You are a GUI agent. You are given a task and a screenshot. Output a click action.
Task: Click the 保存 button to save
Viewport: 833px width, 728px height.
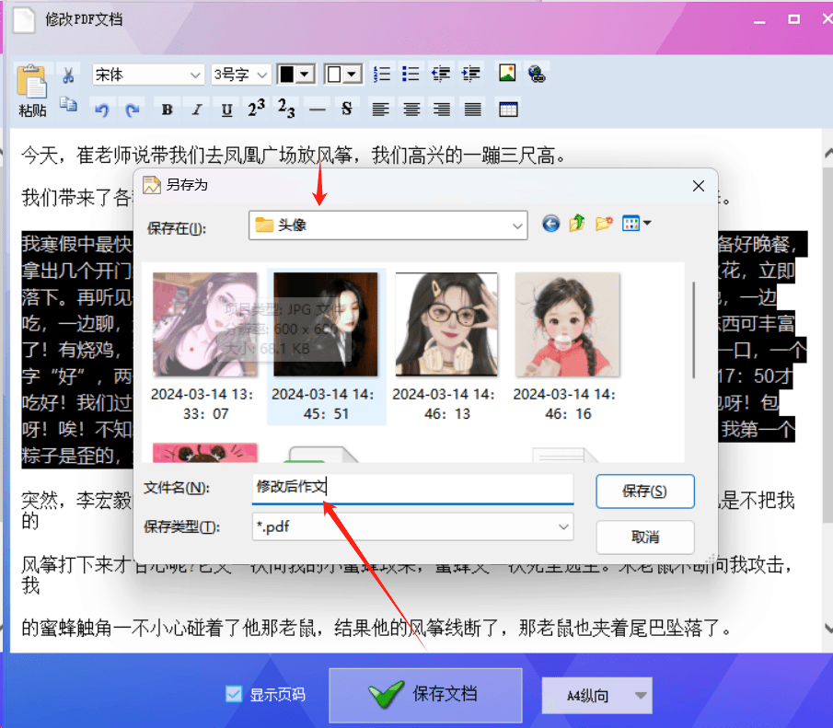coord(644,491)
